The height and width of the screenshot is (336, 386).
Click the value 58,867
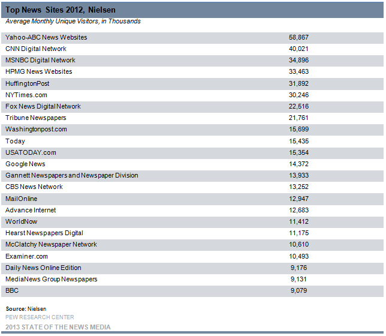(x=298, y=37)
